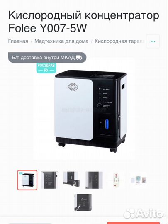Select bottom thumbnail with power cable
Screen dimensions: 168x224
click(83, 202)
